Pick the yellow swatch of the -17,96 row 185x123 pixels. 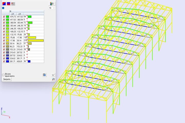coord(7,40)
